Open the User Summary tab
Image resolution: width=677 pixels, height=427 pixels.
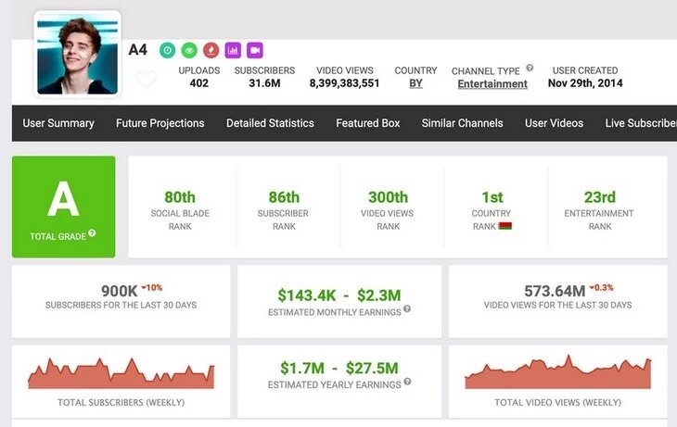click(58, 123)
